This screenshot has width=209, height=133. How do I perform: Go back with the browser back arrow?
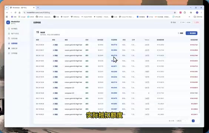(7, 13)
